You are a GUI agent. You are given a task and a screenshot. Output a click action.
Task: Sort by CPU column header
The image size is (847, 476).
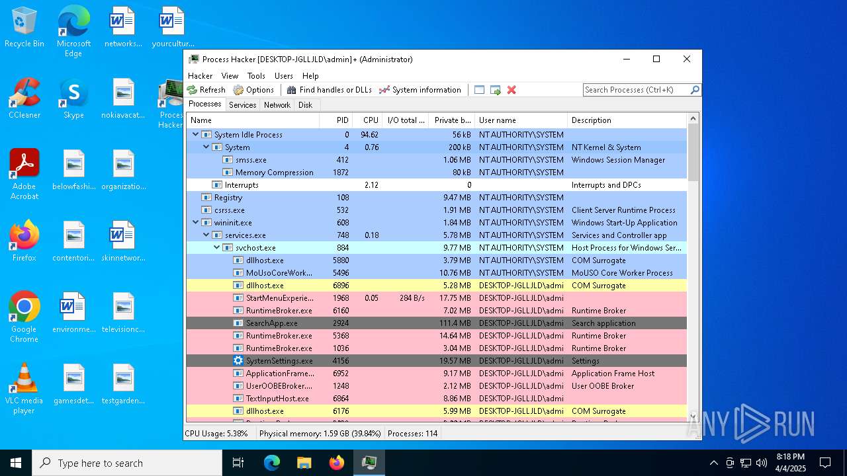pyautogui.click(x=367, y=120)
